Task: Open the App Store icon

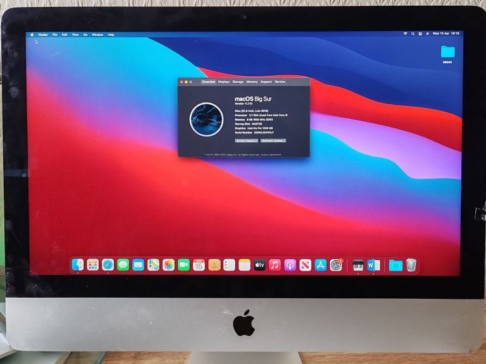Action: coord(320,265)
